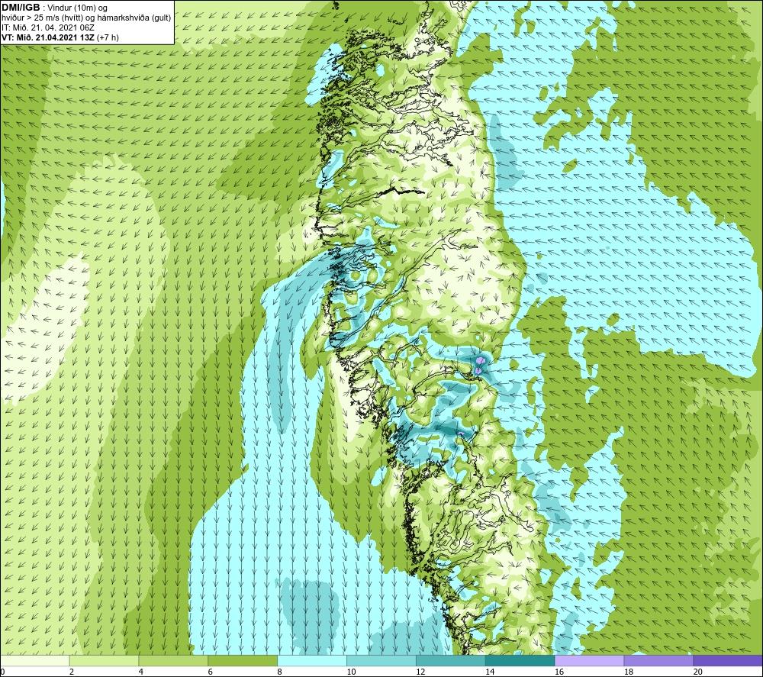763x677 pixels.
Task: Click the legend scale label '2'
Action: (72, 672)
